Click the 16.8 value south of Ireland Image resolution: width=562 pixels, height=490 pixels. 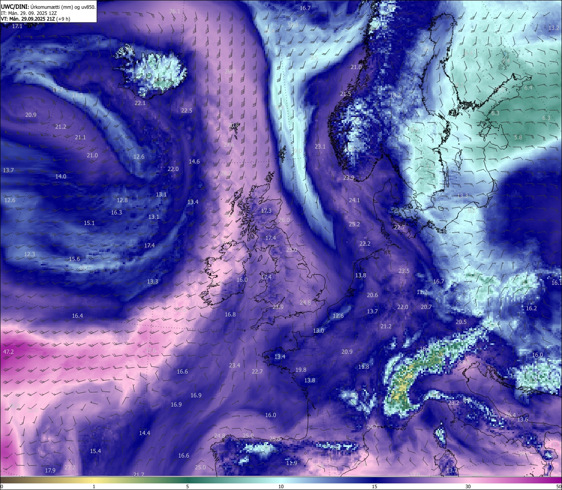coord(230,314)
